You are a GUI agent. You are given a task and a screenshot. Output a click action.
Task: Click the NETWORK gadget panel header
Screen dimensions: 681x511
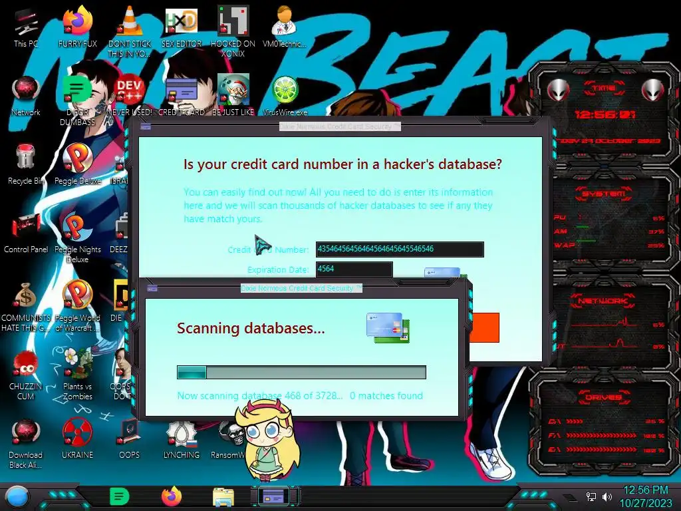(604, 300)
